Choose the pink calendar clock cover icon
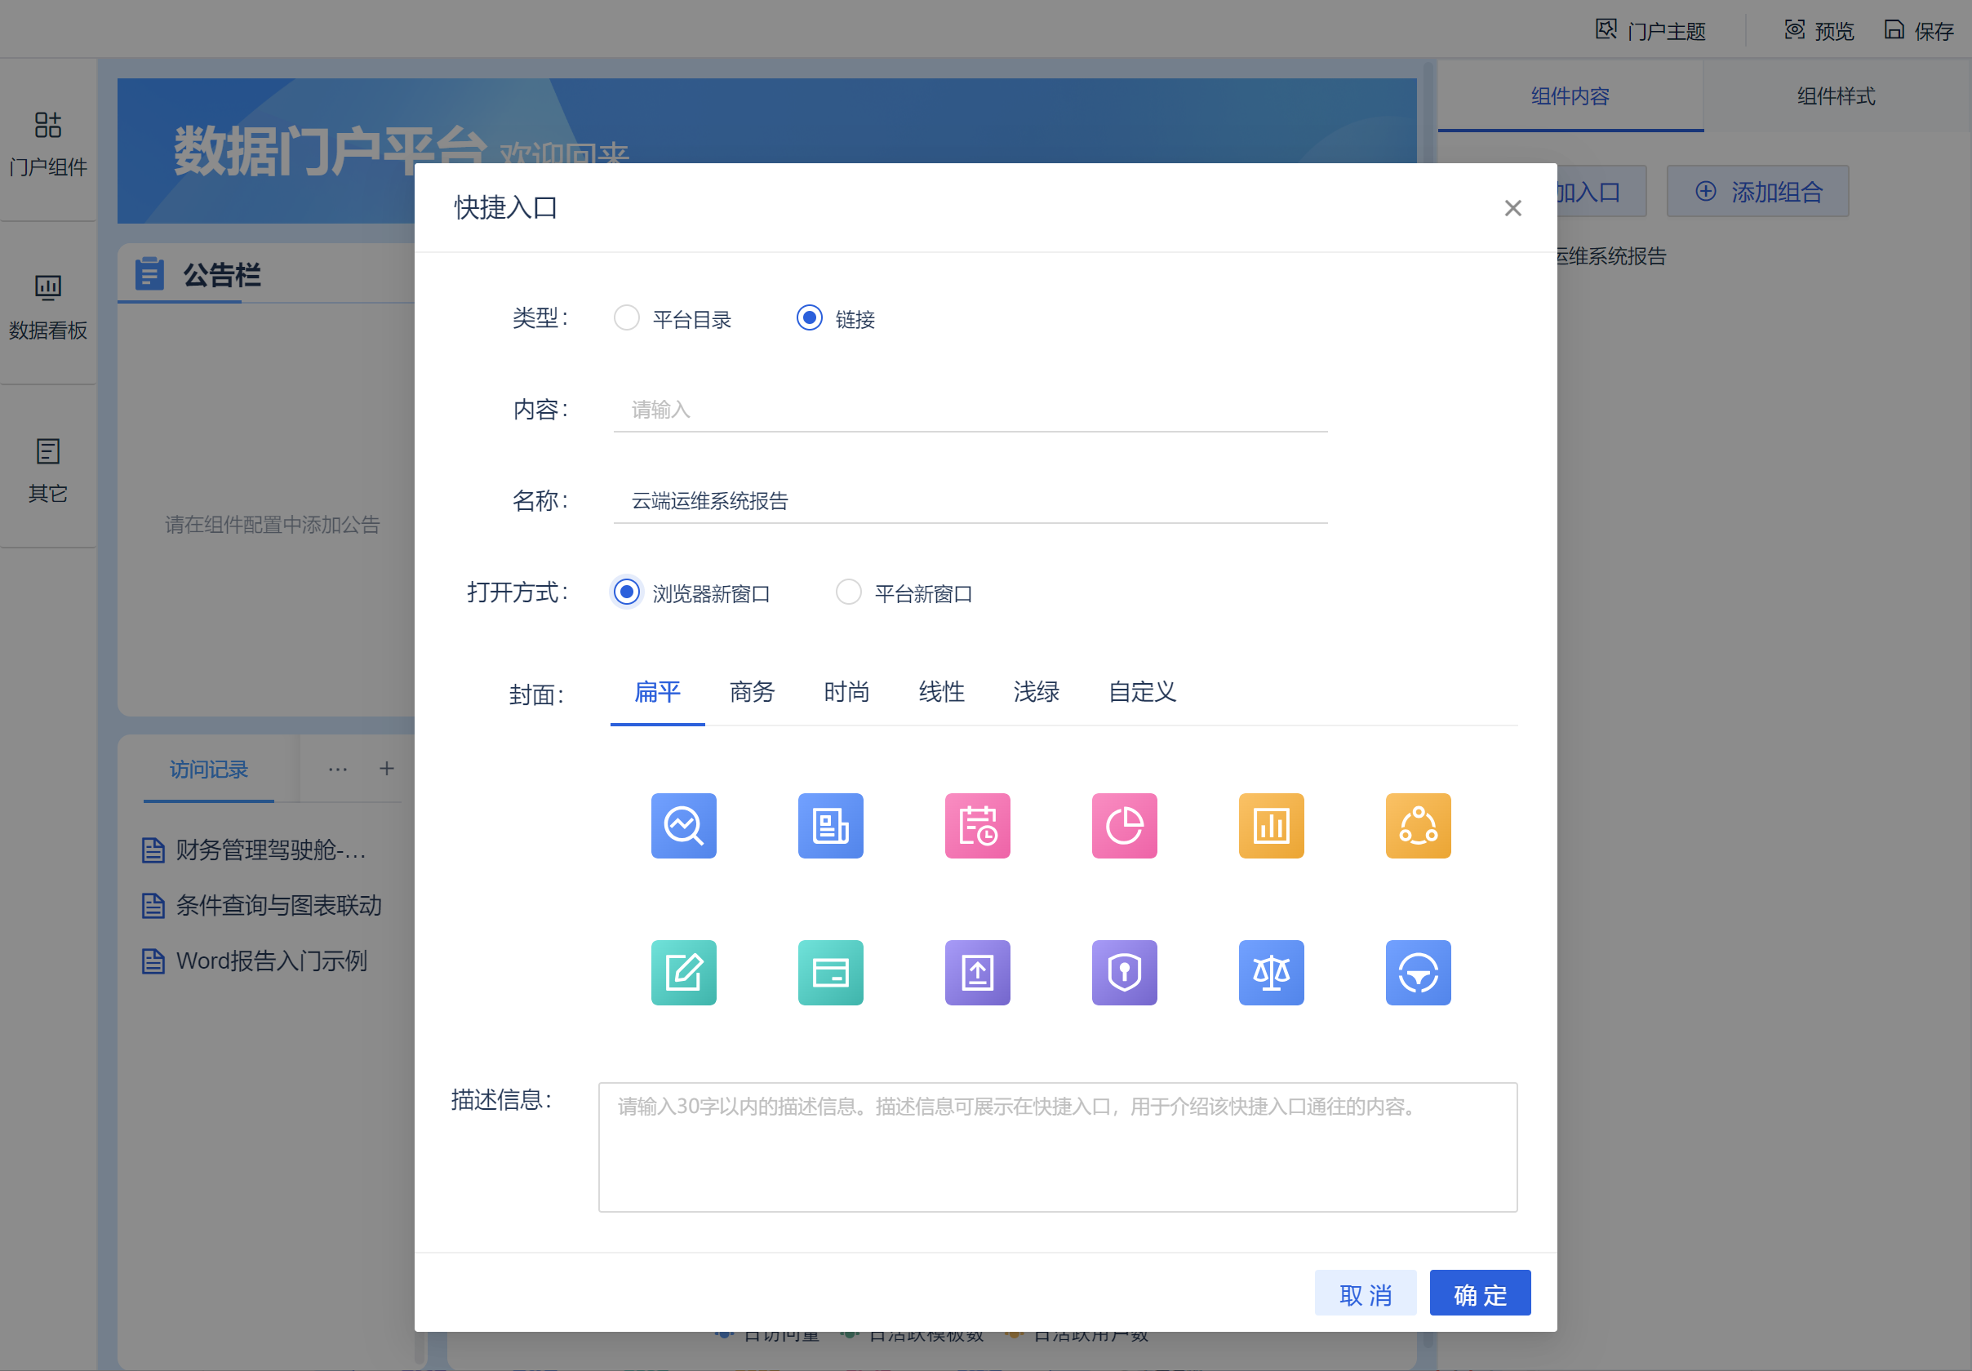The width and height of the screenshot is (1972, 1371). pyautogui.click(x=976, y=825)
